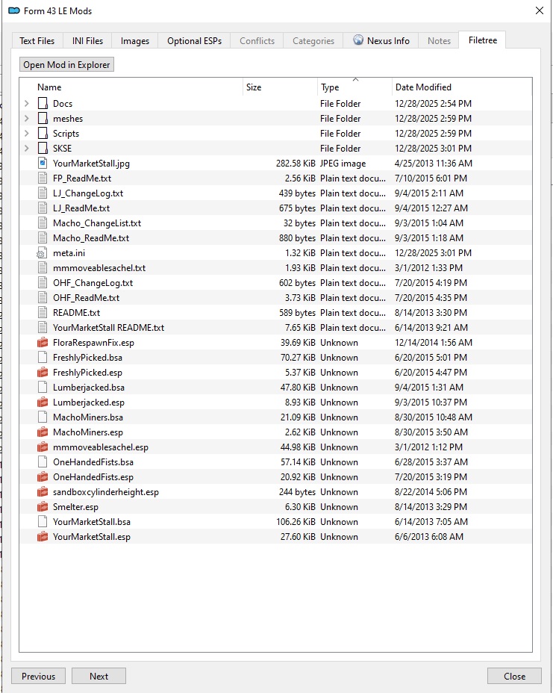Sort by the Date Modified column header
The width and height of the screenshot is (553, 693).
tap(461, 87)
